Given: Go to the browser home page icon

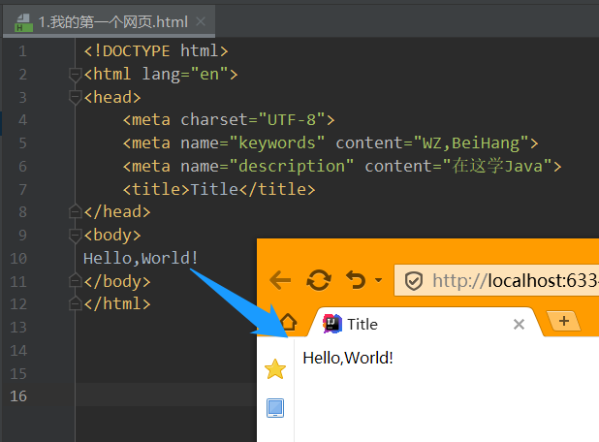Looking at the screenshot, I should (289, 322).
